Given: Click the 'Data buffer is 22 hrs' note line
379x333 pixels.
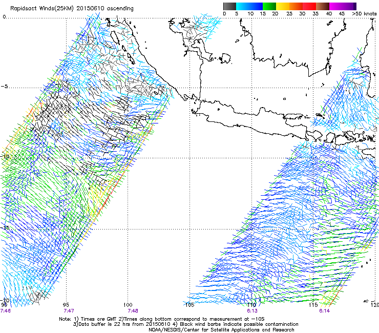Looking at the screenshot, I should tap(185, 324).
